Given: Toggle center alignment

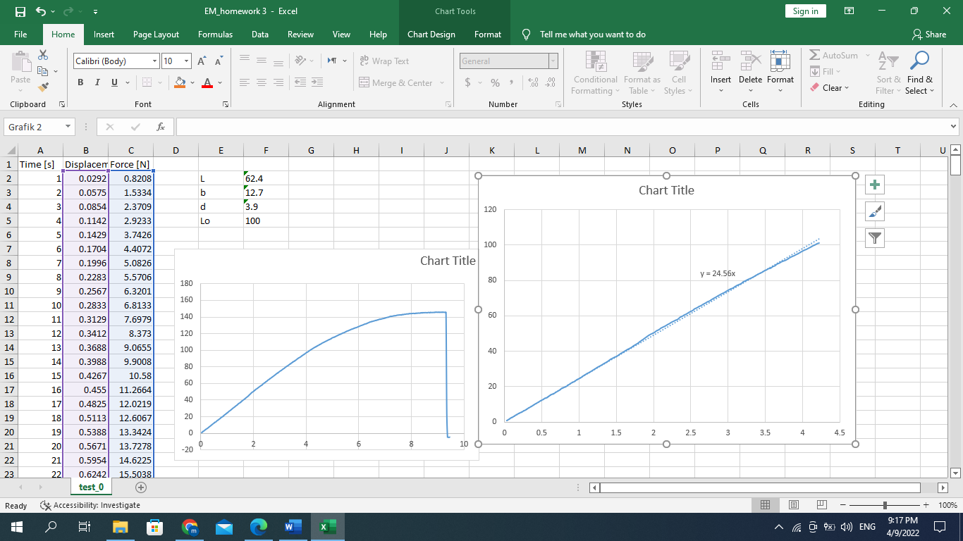Looking at the screenshot, I should (261, 82).
